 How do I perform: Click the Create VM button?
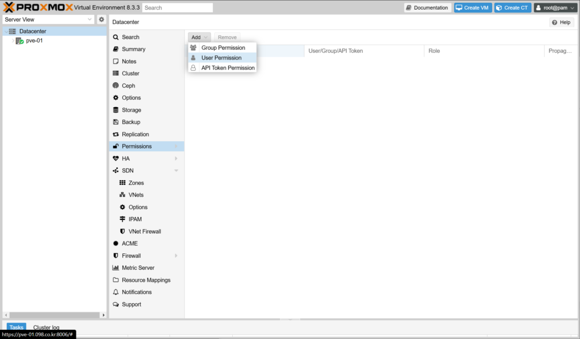472,8
